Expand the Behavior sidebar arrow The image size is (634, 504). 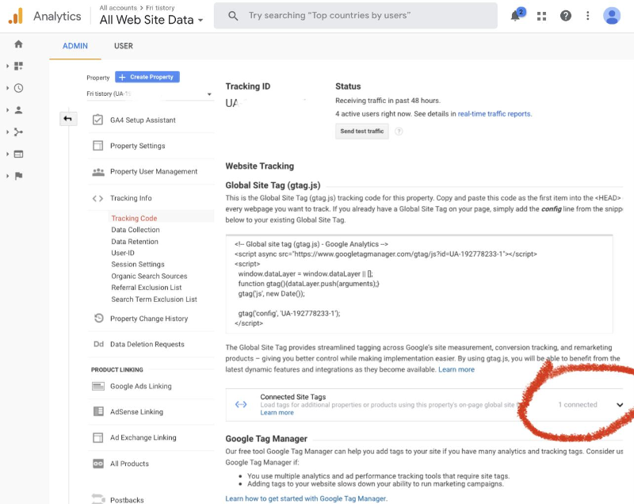pyautogui.click(x=7, y=154)
